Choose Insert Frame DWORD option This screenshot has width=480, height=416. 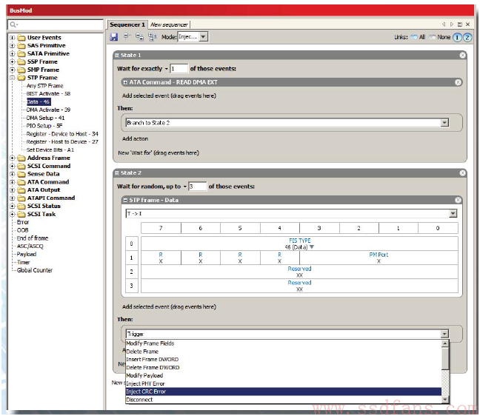click(x=284, y=360)
